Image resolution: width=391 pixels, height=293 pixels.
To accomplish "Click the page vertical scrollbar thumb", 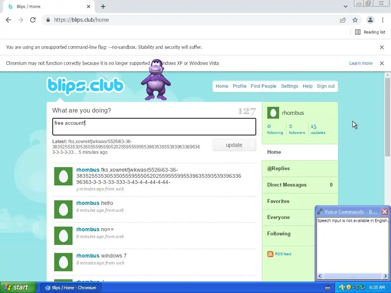I will coord(388,117).
